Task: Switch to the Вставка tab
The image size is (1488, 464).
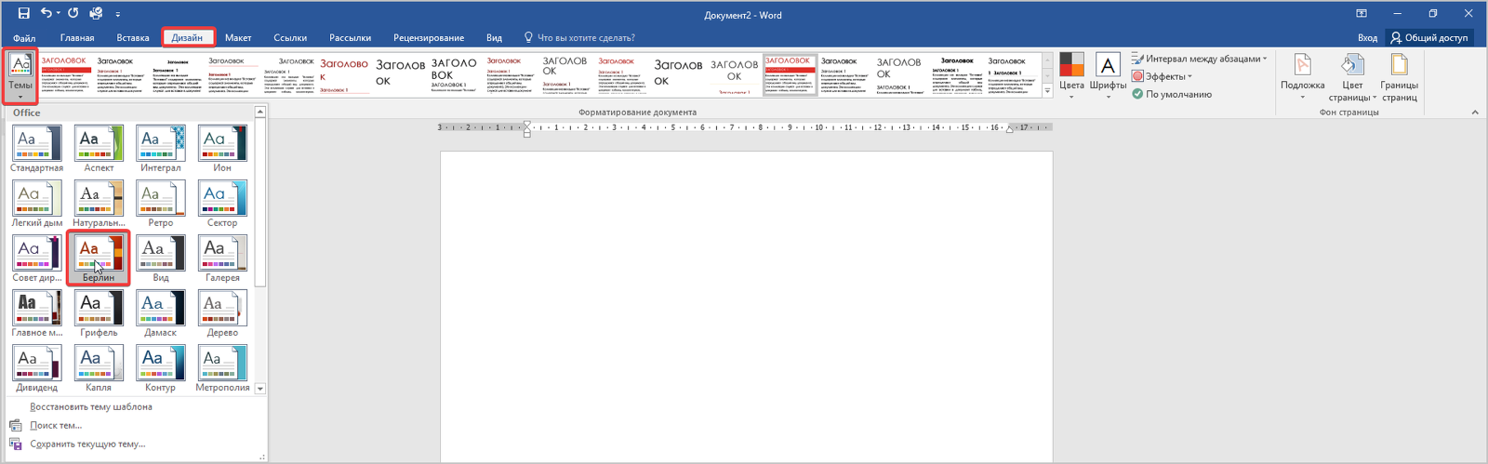Action: click(x=133, y=38)
